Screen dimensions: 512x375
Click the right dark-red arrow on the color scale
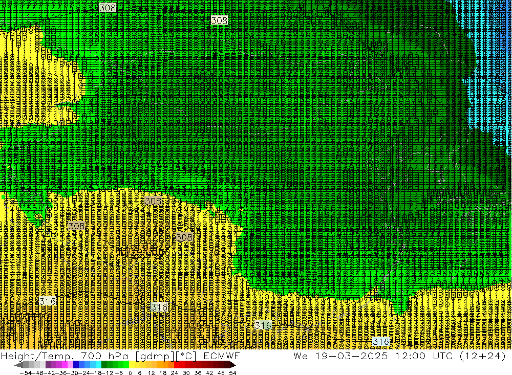pos(232,365)
